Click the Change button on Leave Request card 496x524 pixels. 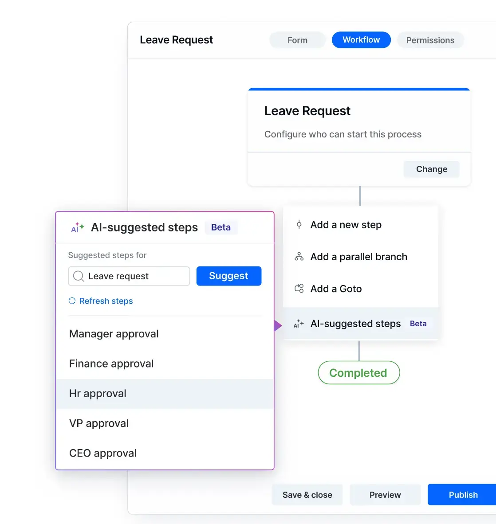click(431, 169)
